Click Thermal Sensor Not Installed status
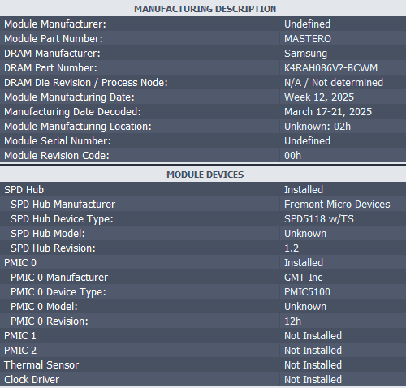This screenshot has height=388, width=406. pyautogui.click(x=313, y=365)
